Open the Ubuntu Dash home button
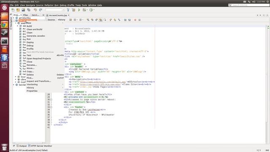This screenshot has height=152, width=270. click(5, 8)
